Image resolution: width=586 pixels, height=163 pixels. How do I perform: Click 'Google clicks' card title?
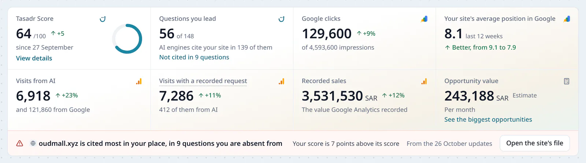pyautogui.click(x=321, y=19)
